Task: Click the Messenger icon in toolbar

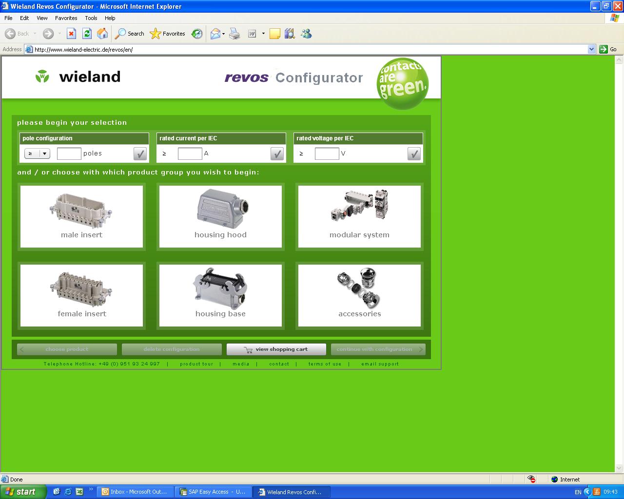Action: click(306, 34)
